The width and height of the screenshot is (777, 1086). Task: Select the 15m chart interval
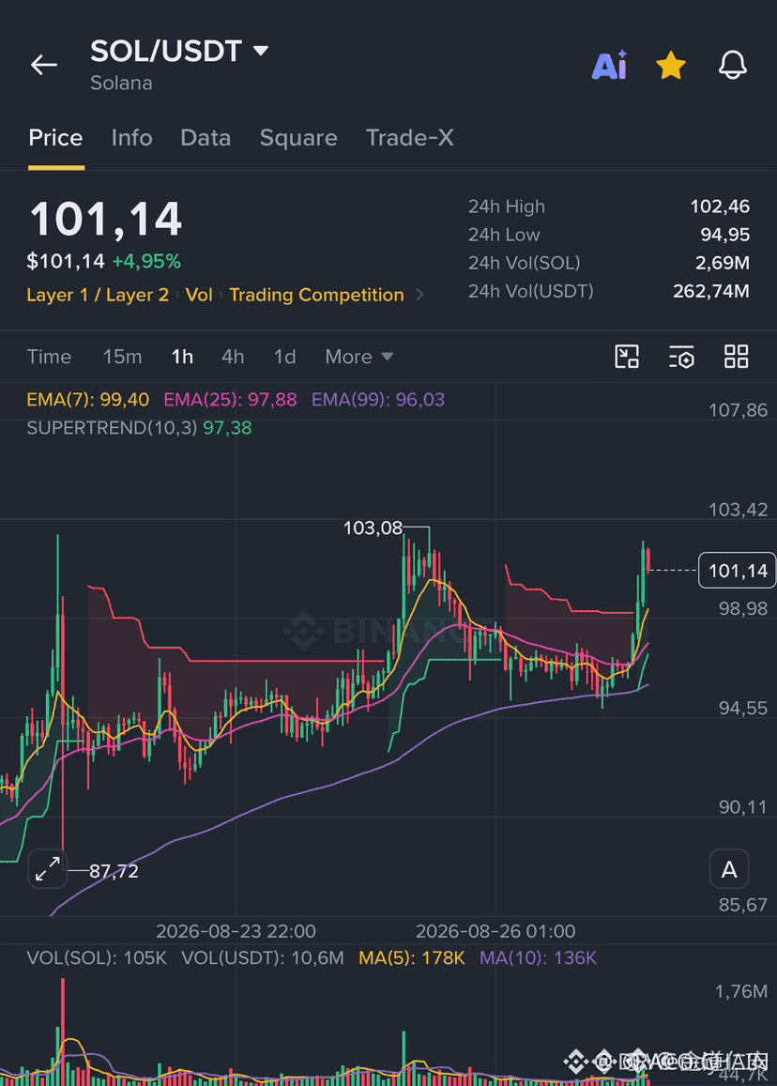[x=123, y=357]
